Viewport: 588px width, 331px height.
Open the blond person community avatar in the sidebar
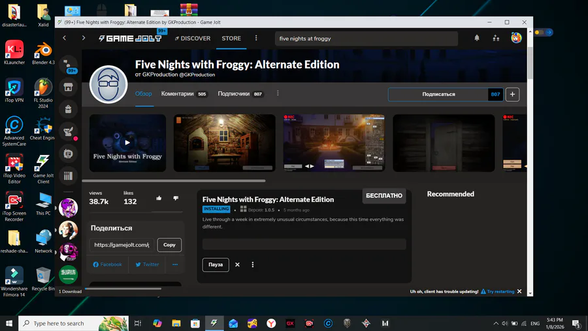click(68, 230)
